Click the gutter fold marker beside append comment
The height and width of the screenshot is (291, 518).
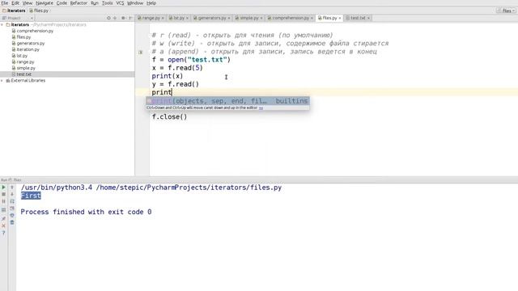[x=140, y=52]
